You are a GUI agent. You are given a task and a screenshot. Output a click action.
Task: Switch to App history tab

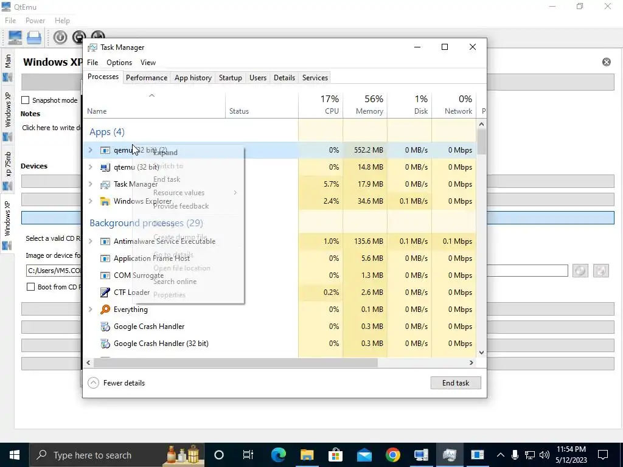[x=193, y=78]
